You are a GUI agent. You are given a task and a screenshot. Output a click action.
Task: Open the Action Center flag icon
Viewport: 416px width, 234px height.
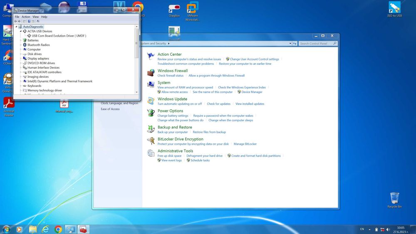pyautogui.click(x=151, y=56)
